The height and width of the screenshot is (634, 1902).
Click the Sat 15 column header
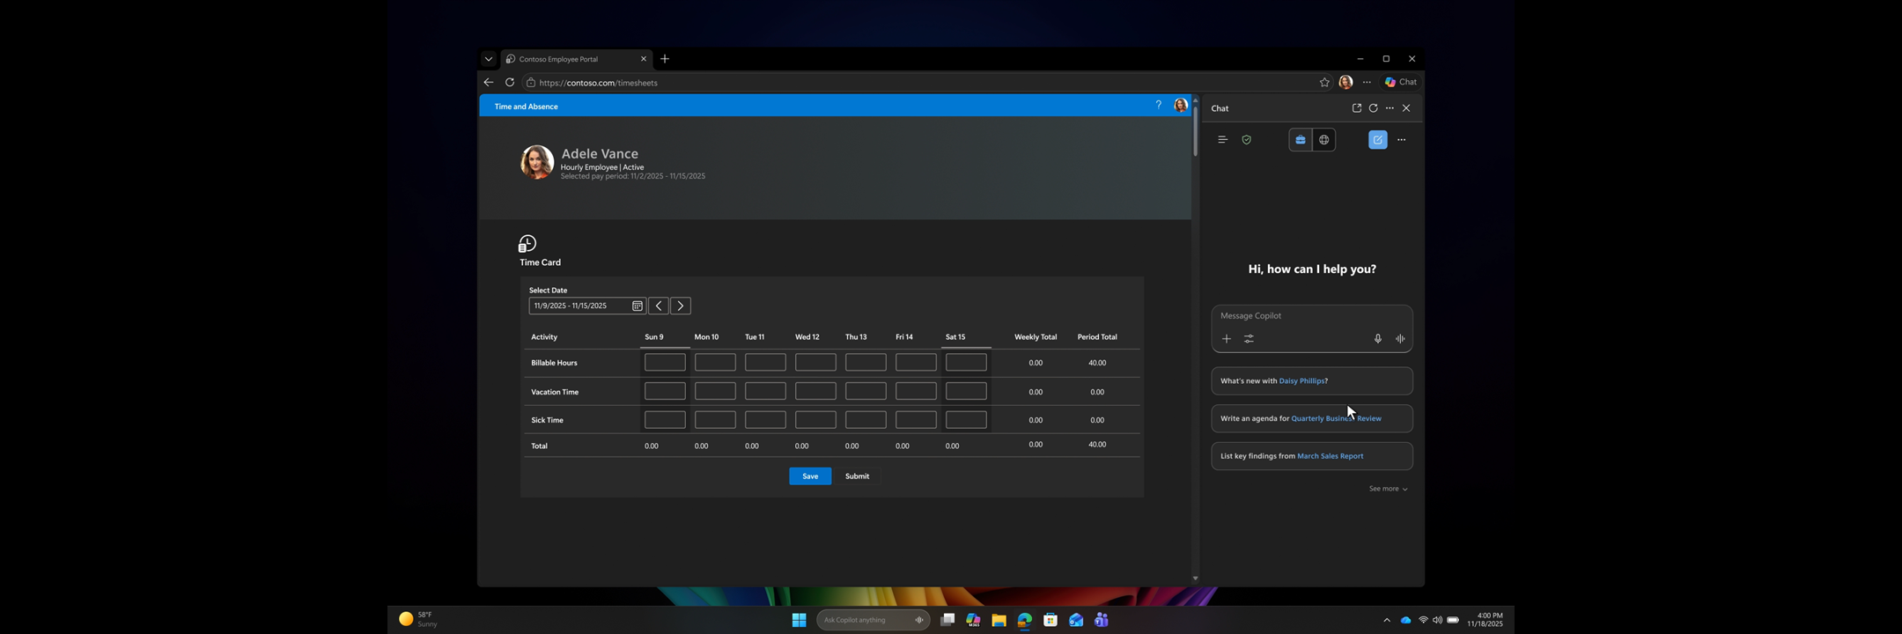tap(955, 336)
